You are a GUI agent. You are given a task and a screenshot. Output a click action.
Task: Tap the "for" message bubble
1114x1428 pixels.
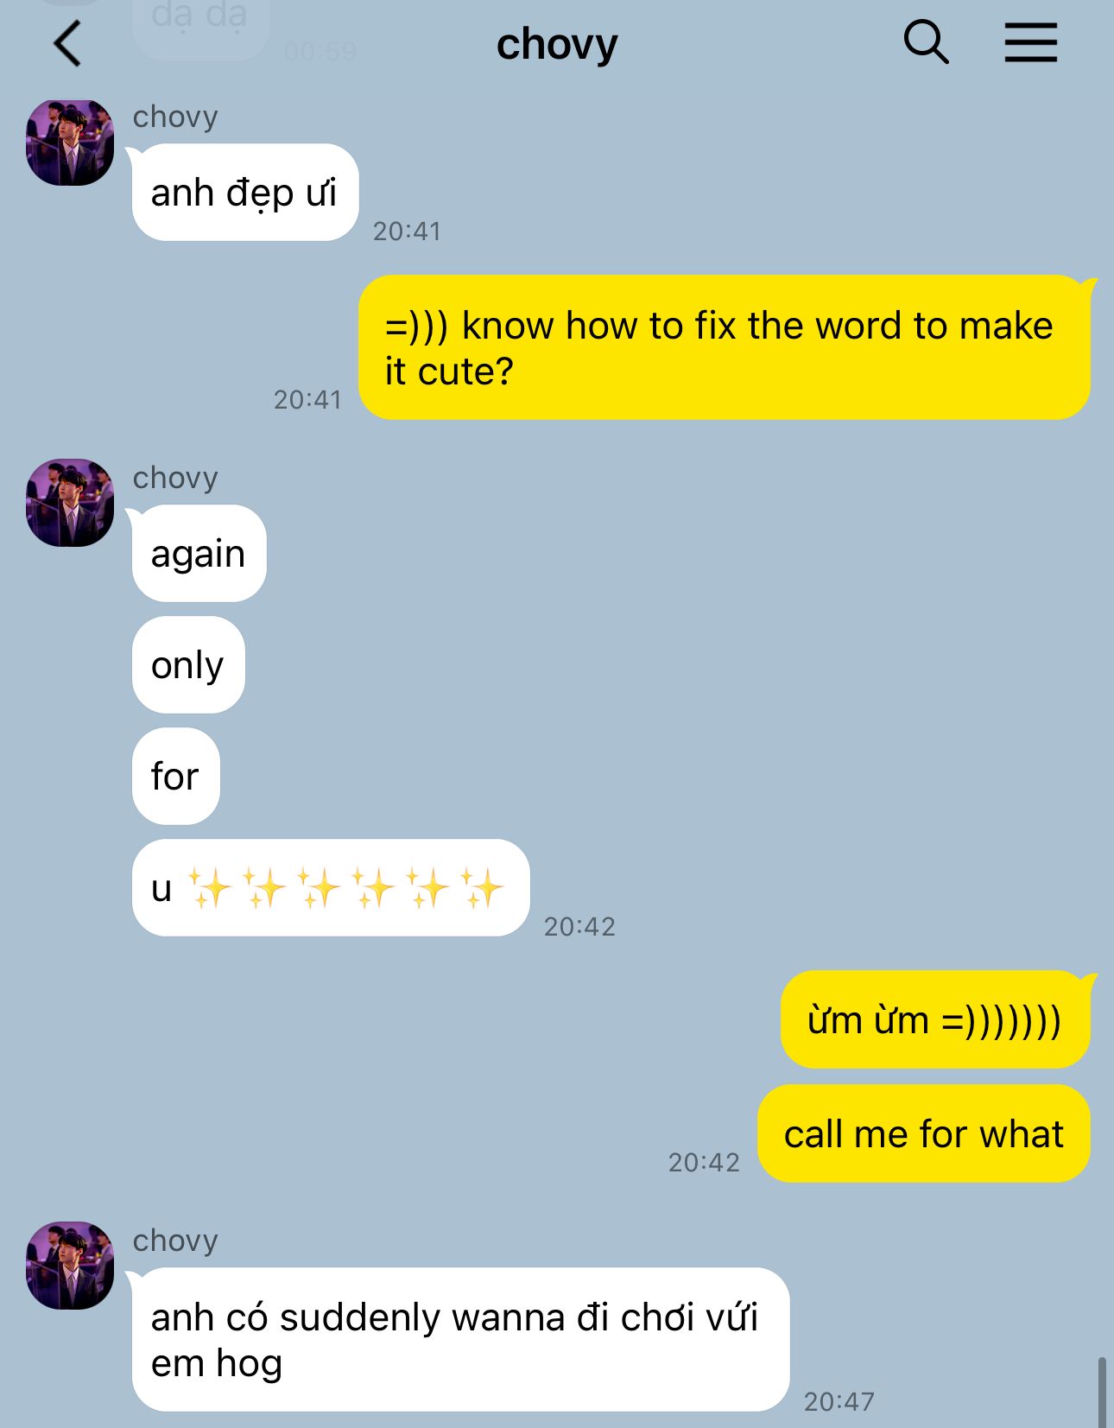pyautogui.click(x=176, y=776)
